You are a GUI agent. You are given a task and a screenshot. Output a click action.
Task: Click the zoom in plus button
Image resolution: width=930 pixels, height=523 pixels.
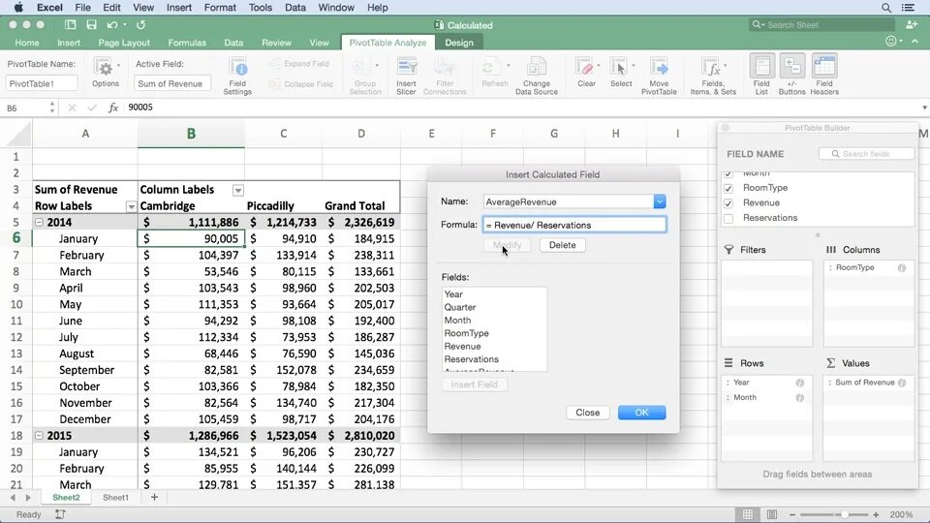(876, 514)
